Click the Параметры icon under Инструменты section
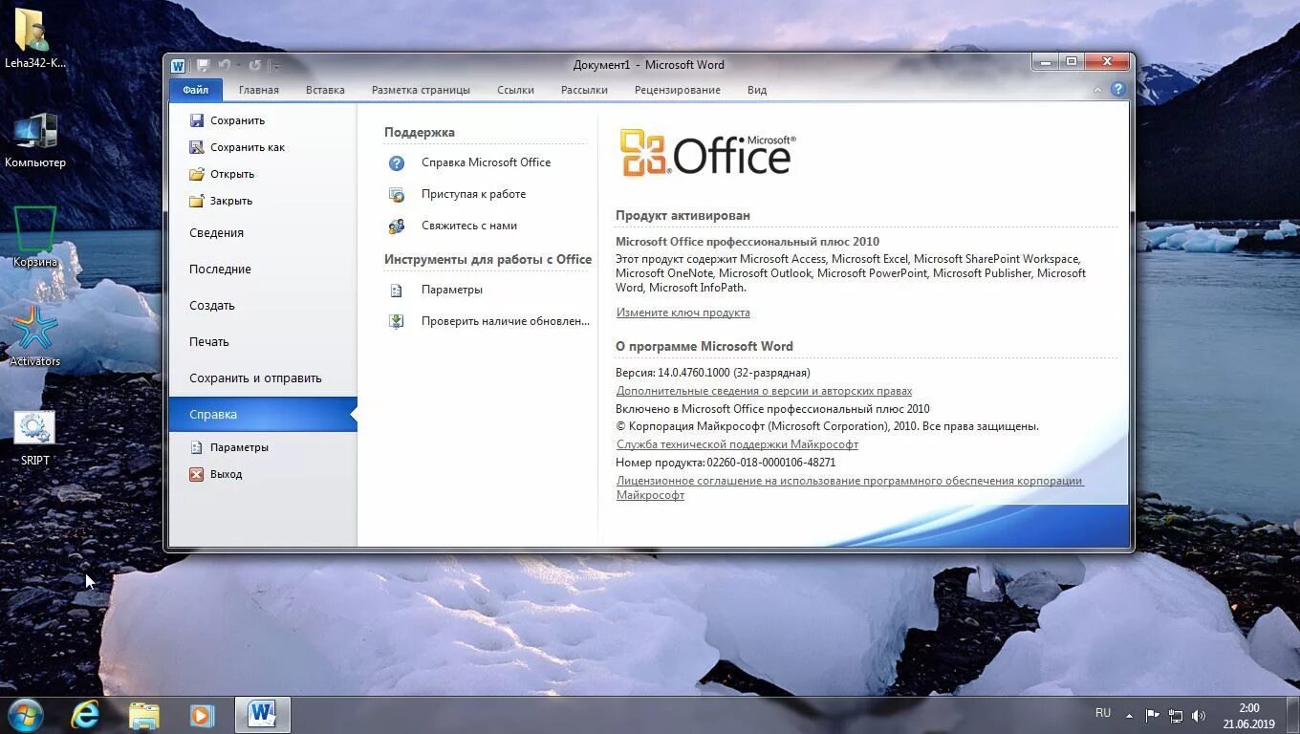Viewport: 1300px width, 734px height. 397,291
